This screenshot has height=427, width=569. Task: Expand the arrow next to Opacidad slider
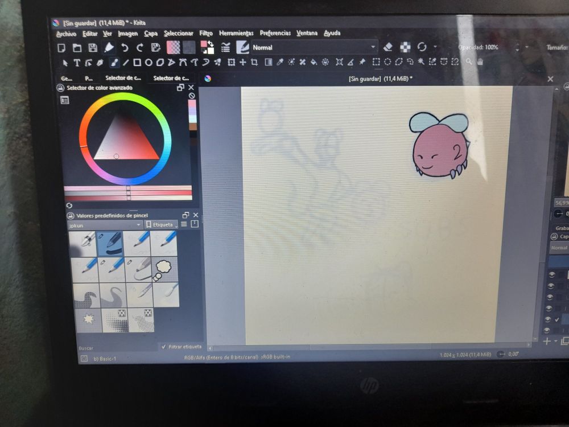click(x=526, y=47)
